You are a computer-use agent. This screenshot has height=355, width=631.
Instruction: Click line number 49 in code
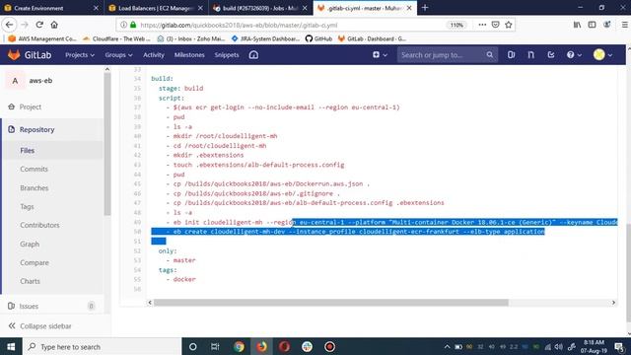[137, 222]
